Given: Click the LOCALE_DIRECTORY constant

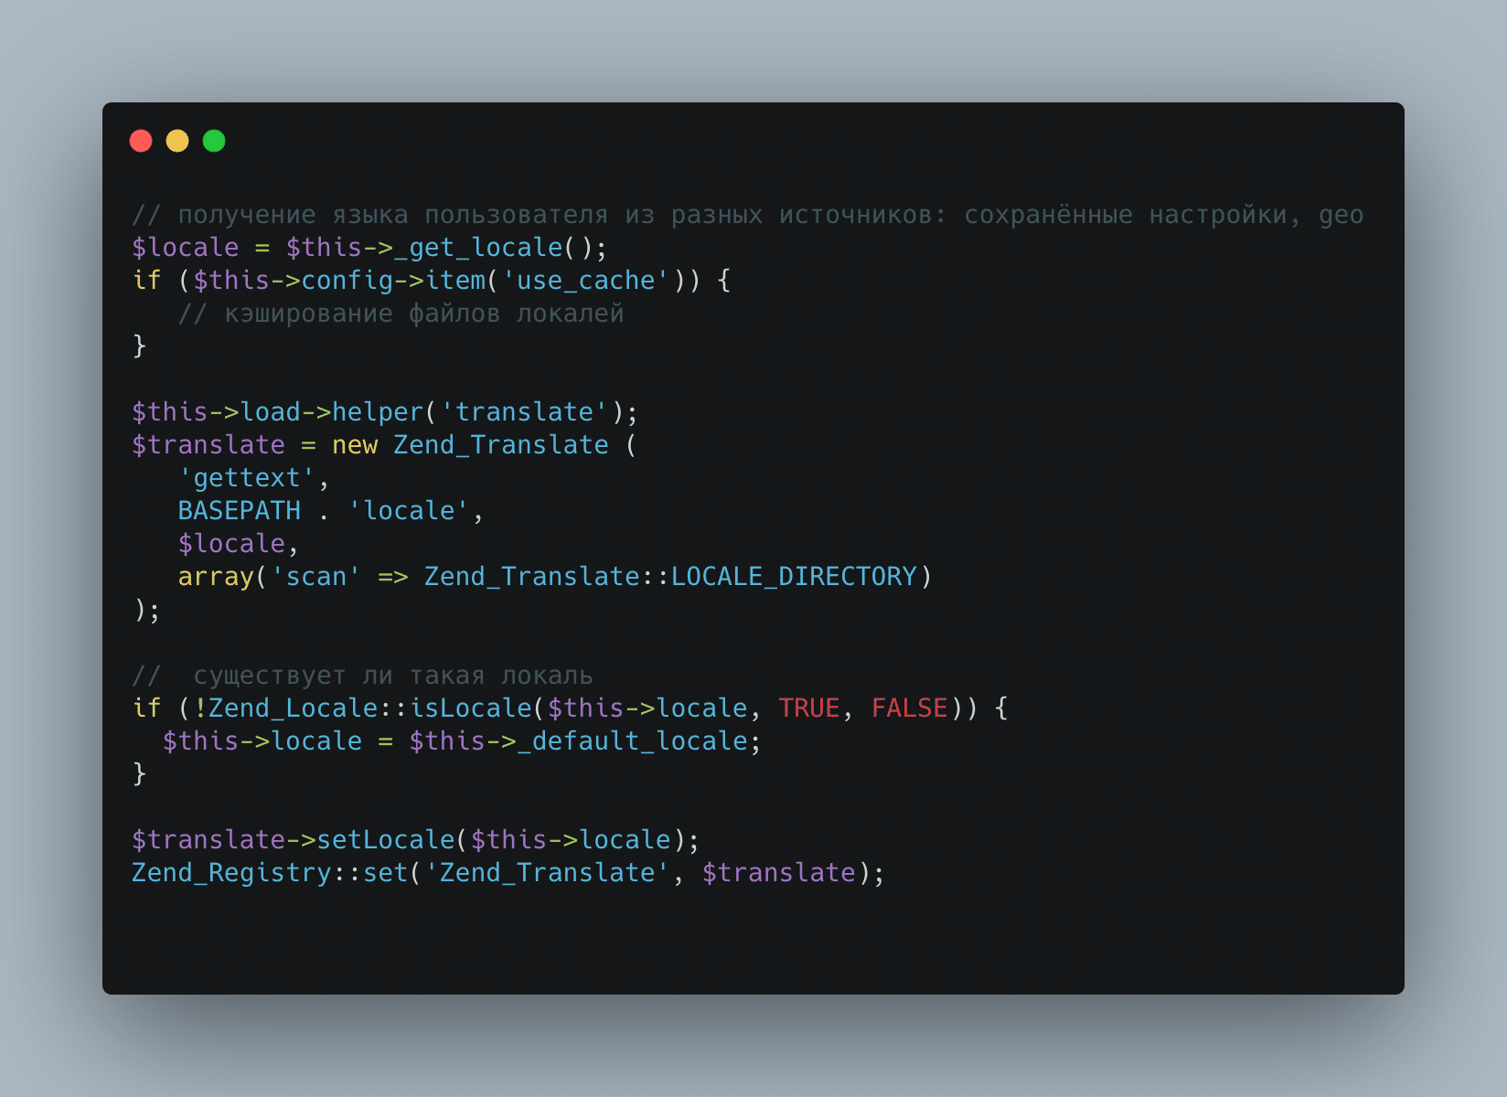Looking at the screenshot, I should pos(794,577).
